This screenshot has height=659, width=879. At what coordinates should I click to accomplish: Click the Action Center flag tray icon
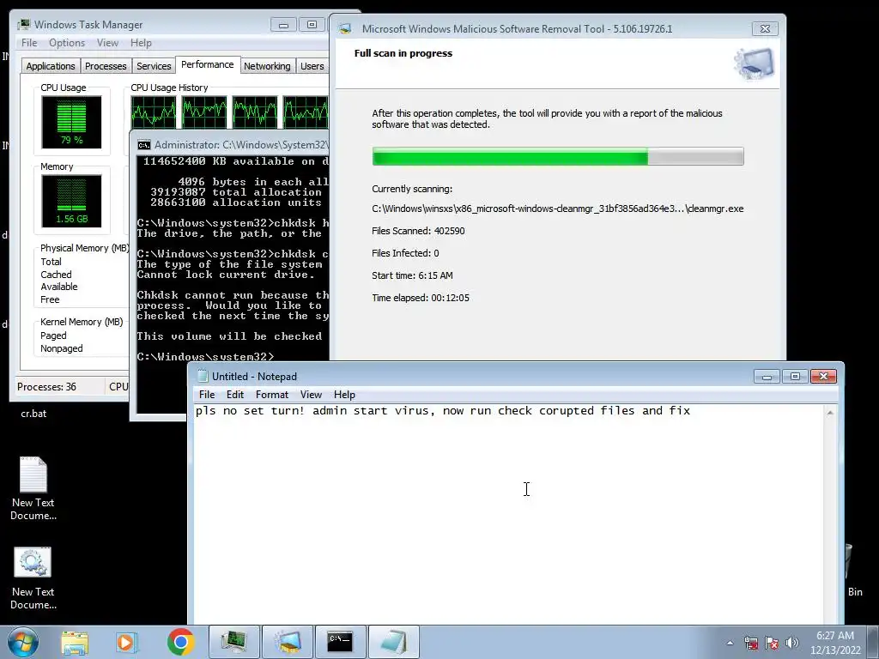point(772,643)
